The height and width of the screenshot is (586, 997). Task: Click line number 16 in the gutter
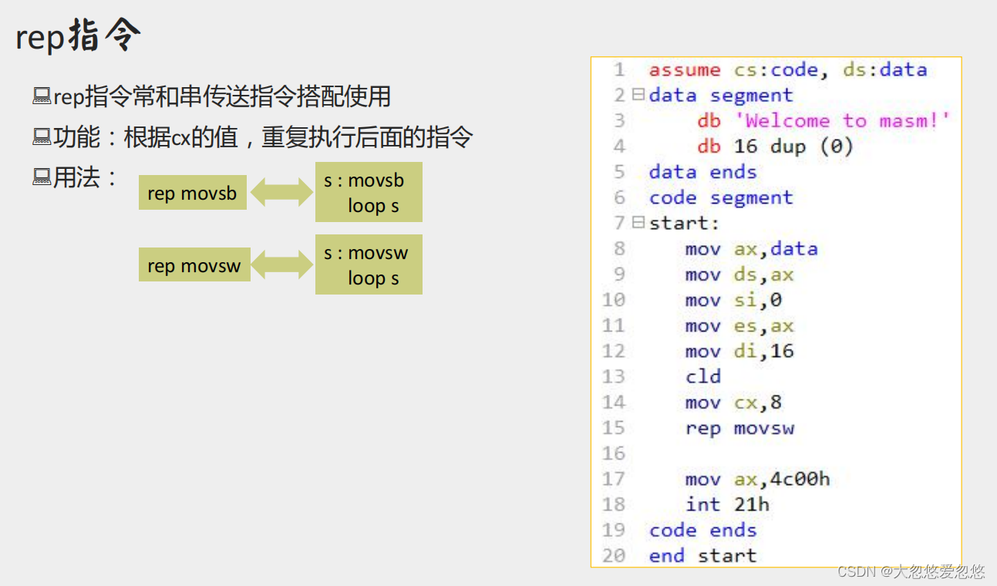click(614, 453)
